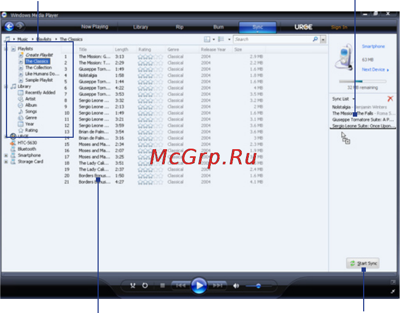Open the Songs view in Library
This screenshot has width=400, height=313.
tap(31, 111)
